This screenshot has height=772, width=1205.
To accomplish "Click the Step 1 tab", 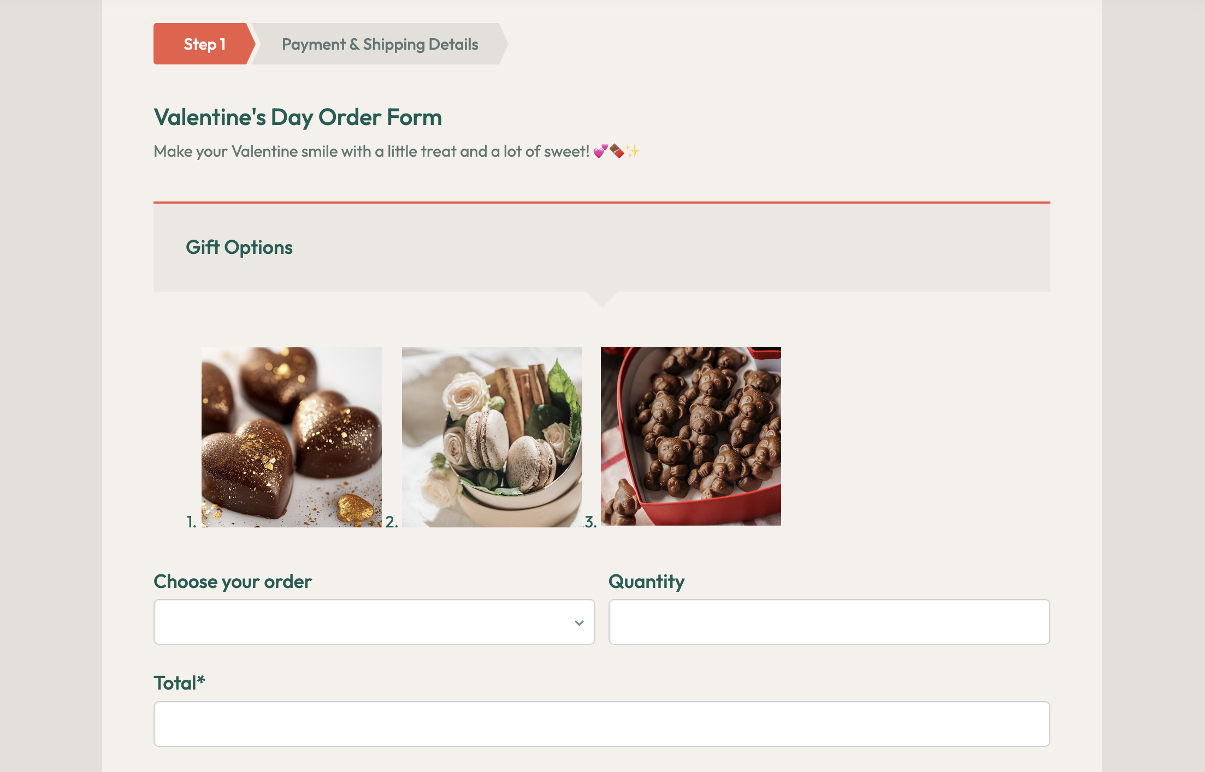I will pos(204,44).
